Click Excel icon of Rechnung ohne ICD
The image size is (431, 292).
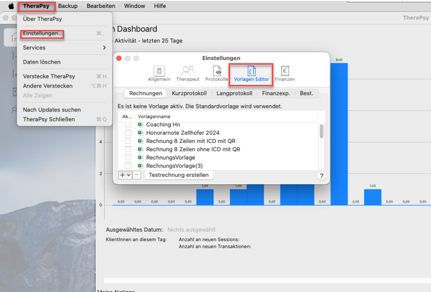(141, 149)
